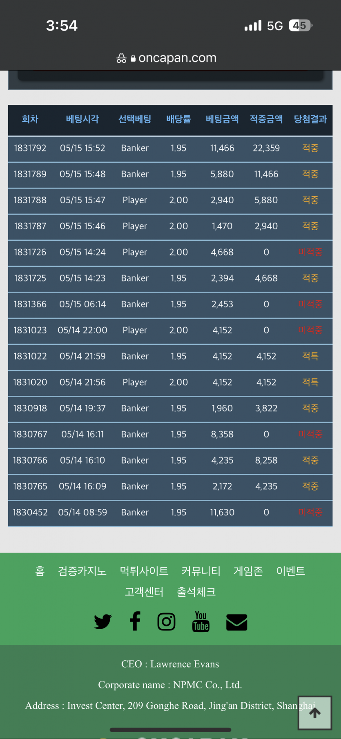Select betting row 1831792
341x739 pixels.
pos(170,148)
